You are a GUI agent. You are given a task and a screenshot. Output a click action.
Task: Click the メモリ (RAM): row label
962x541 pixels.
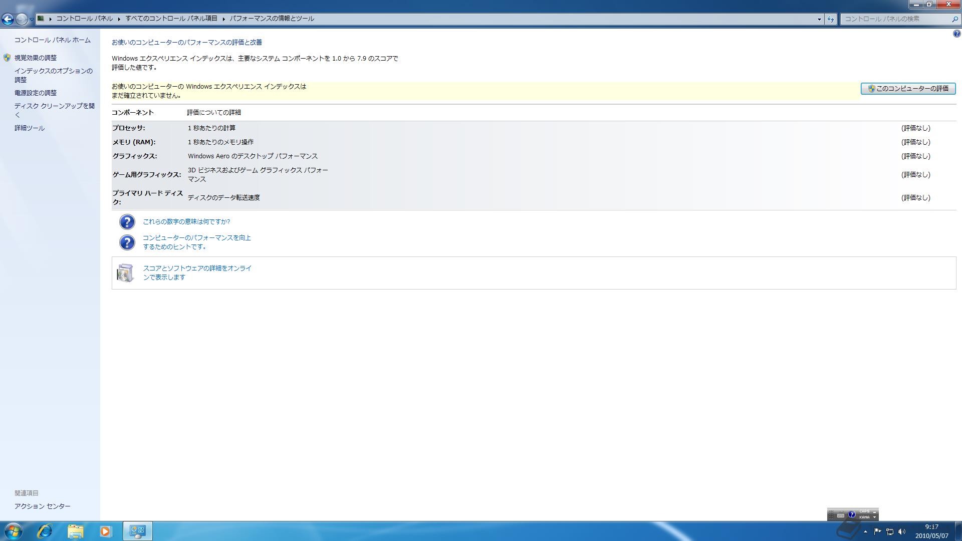[x=134, y=142]
